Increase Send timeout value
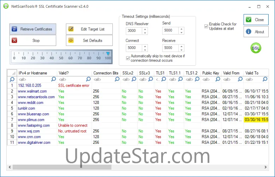This screenshot has height=177, width=275. pyautogui.click(x=182, y=29)
